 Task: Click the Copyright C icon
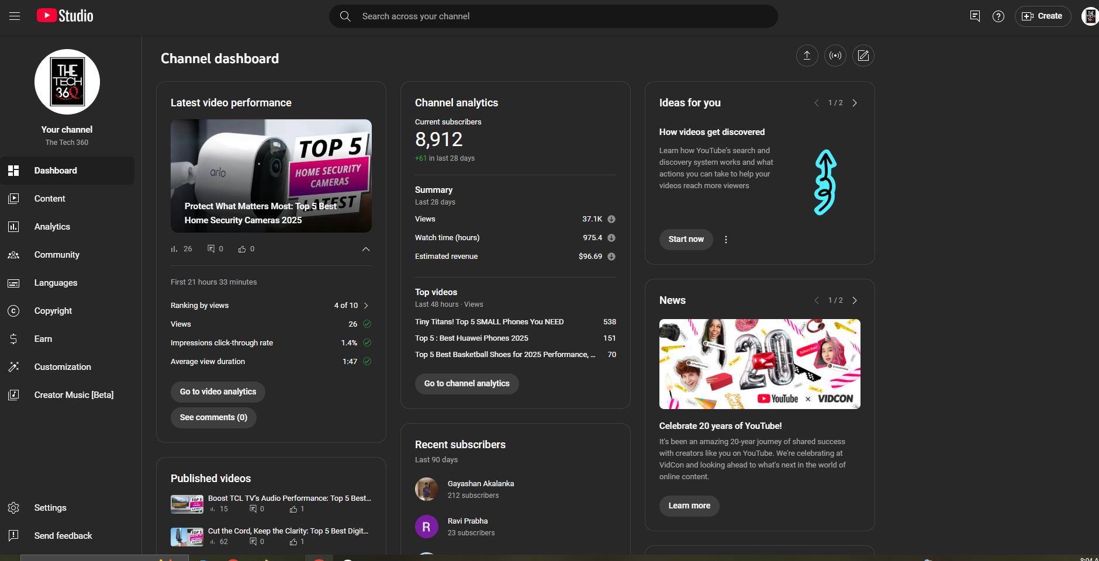(x=13, y=311)
